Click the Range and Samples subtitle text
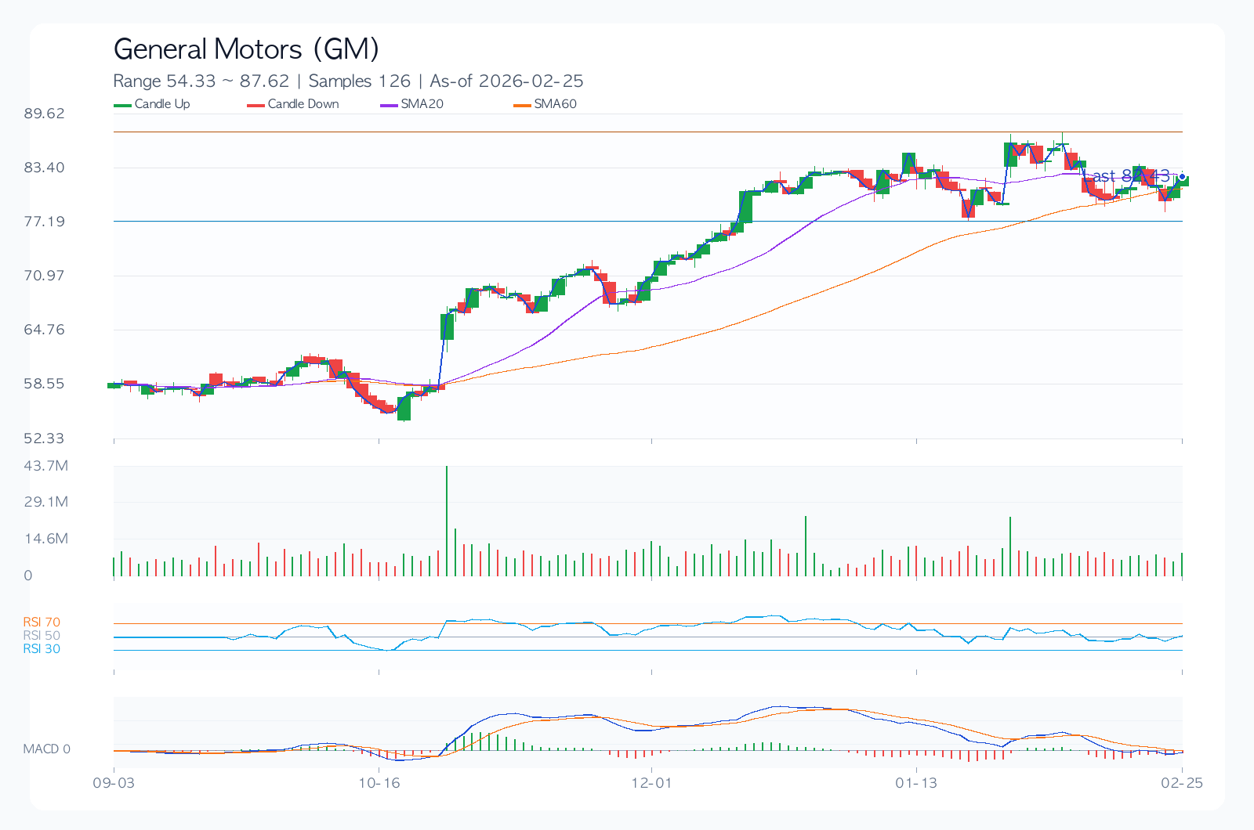This screenshot has width=1254, height=830. click(x=348, y=81)
